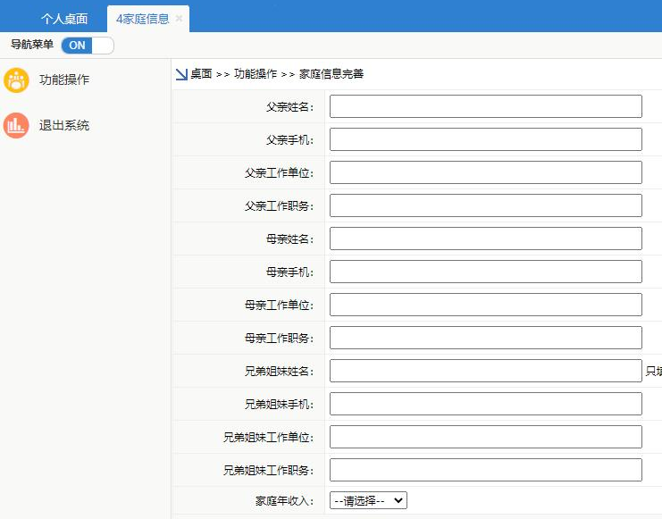Click the yellow 功能操作 sidebar icon

click(16, 80)
